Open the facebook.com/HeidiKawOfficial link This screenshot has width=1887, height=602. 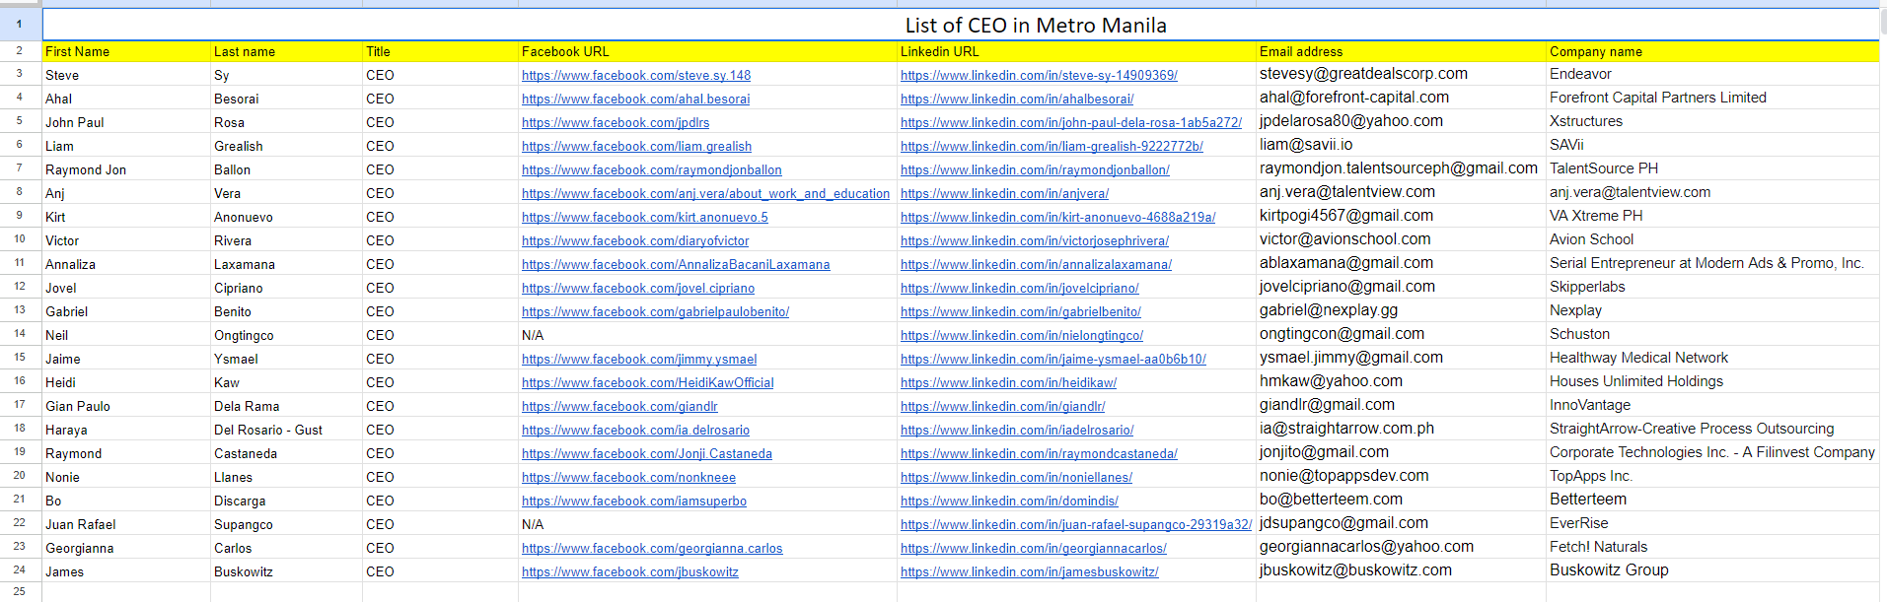648,382
